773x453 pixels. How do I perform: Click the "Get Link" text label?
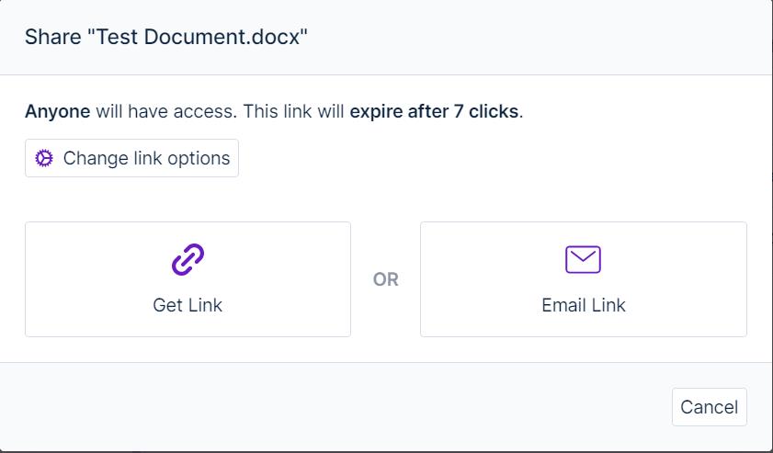pyautogui.click(x=188, y=305)
